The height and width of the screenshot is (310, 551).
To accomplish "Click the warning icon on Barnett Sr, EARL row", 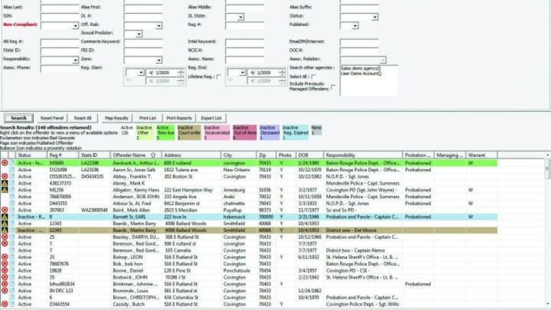I will click(x=4, y=217).
